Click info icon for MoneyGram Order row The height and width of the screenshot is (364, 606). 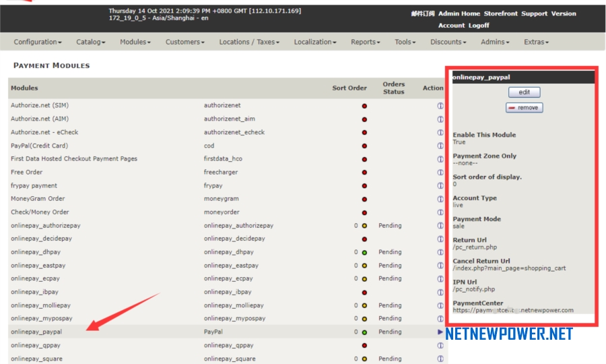click(x=440, y=199)
